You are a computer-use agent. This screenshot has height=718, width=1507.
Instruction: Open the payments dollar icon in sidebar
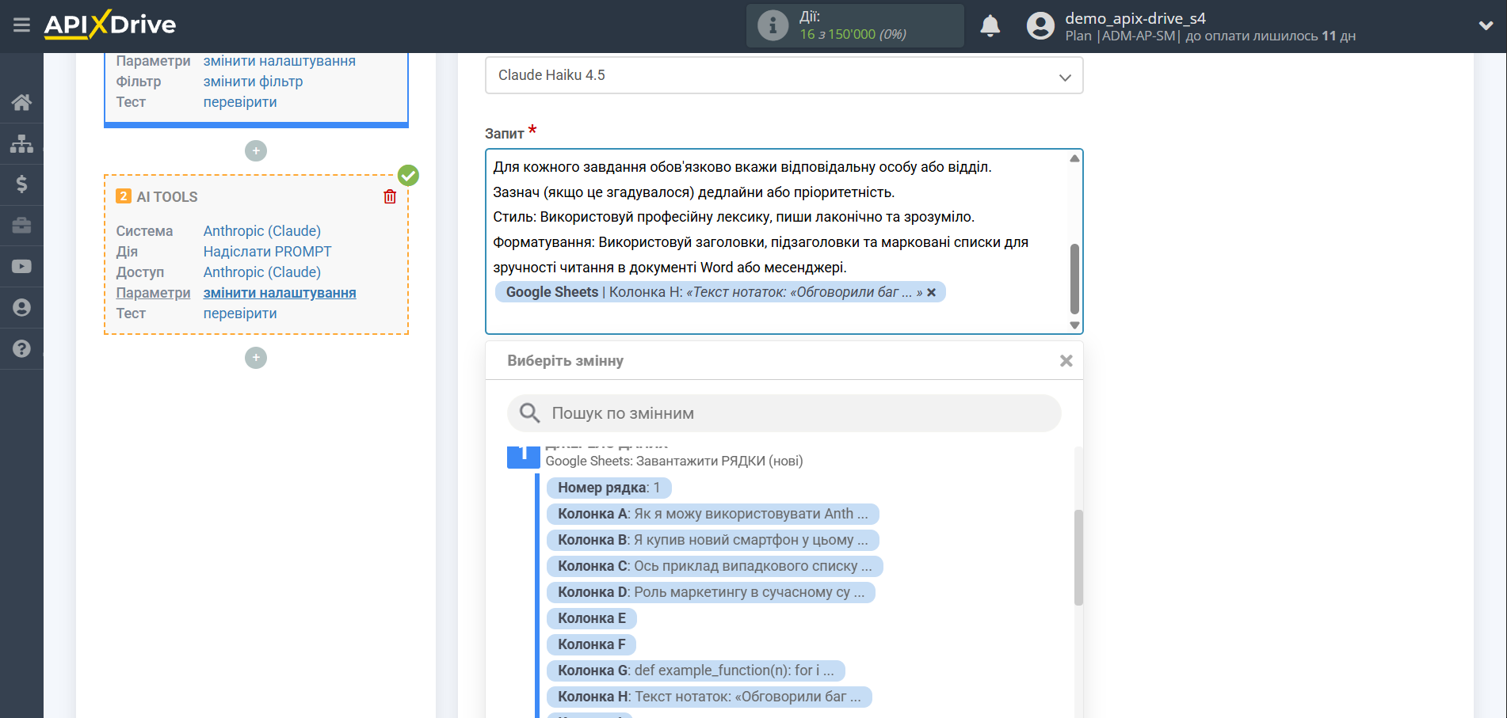click(21, 184)
